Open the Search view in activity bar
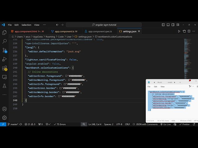The height and width of the screenshot is (148, 198). click(x=4, y=41)
